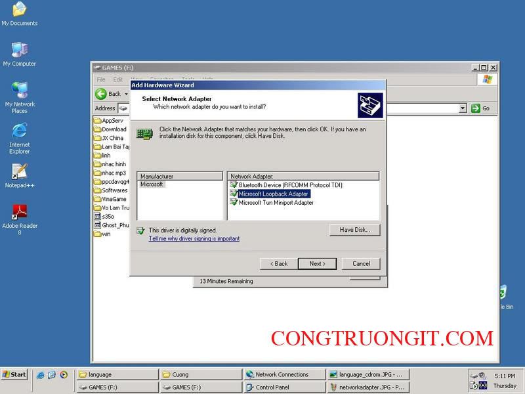Screen dimensions: 525x394
Task: Click the green Go arrow button
Action: click(475, 108)
